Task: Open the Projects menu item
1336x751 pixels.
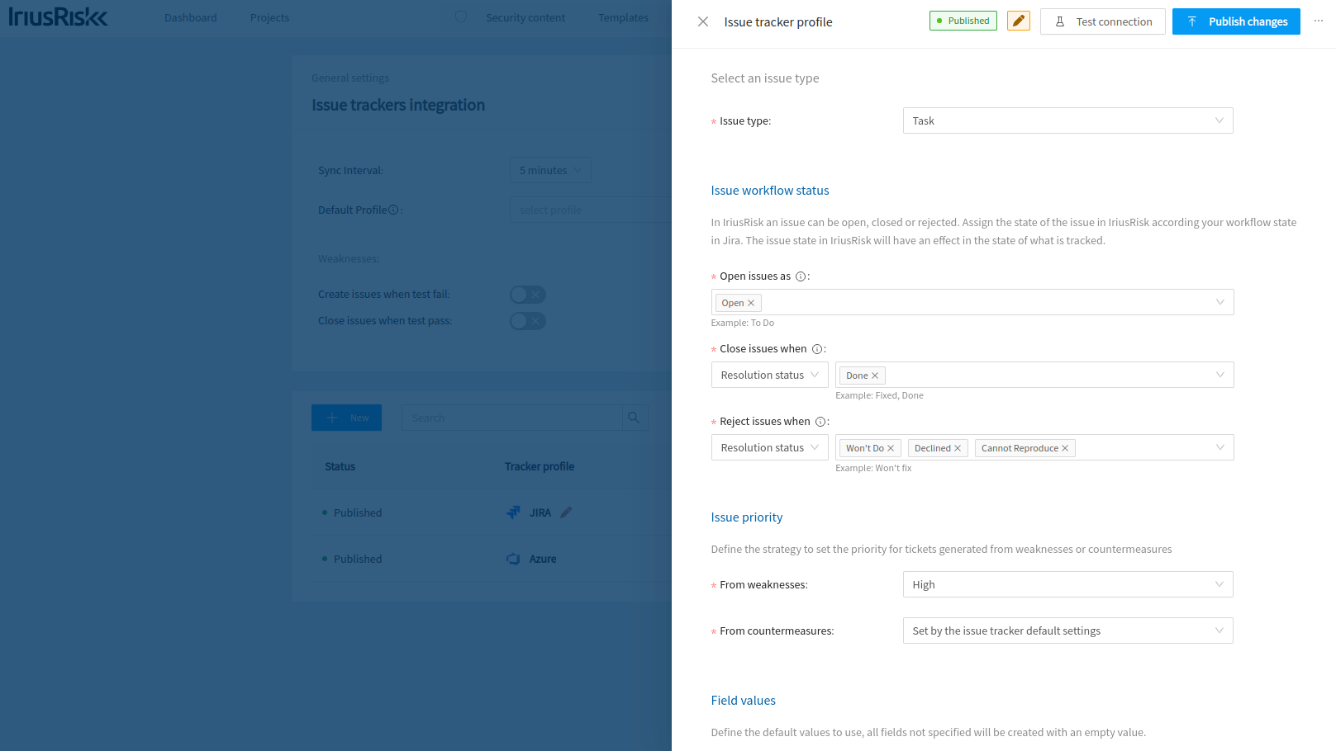Action: (269, 17)
